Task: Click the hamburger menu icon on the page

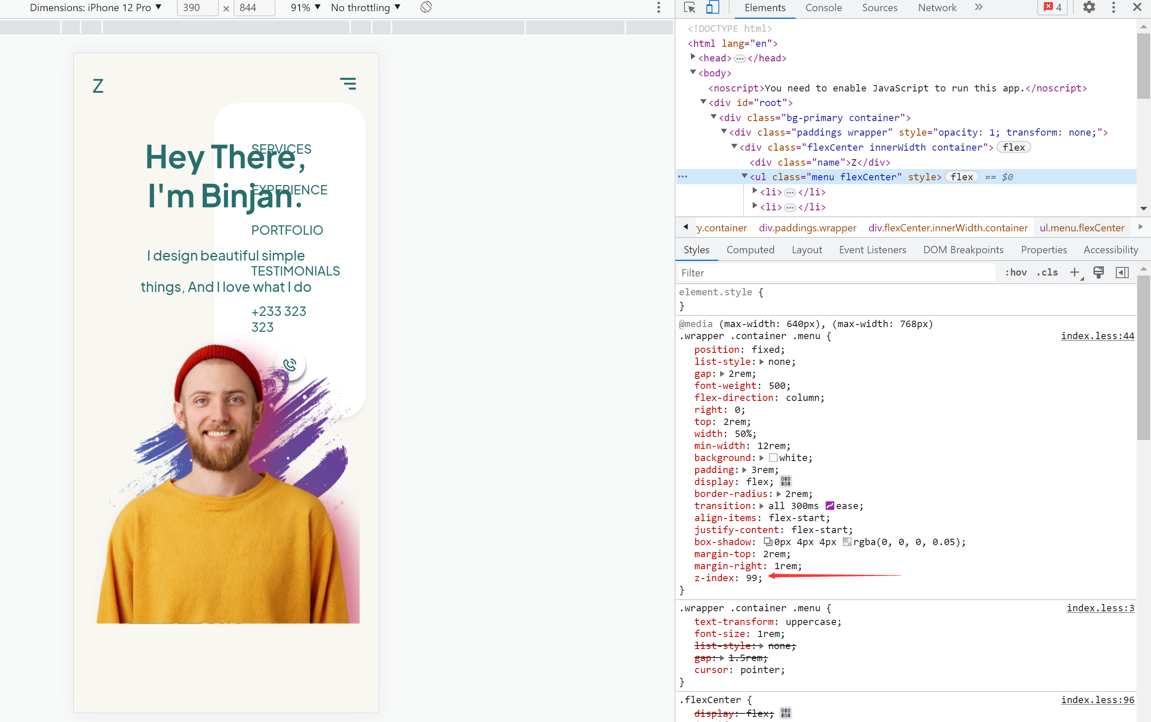Action: tap(348, 84)
